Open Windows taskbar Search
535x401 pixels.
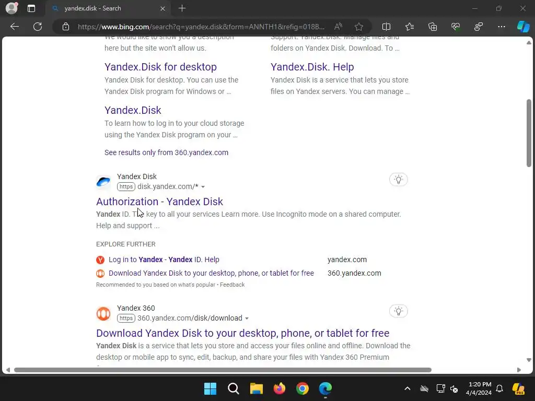click(234, 388)
